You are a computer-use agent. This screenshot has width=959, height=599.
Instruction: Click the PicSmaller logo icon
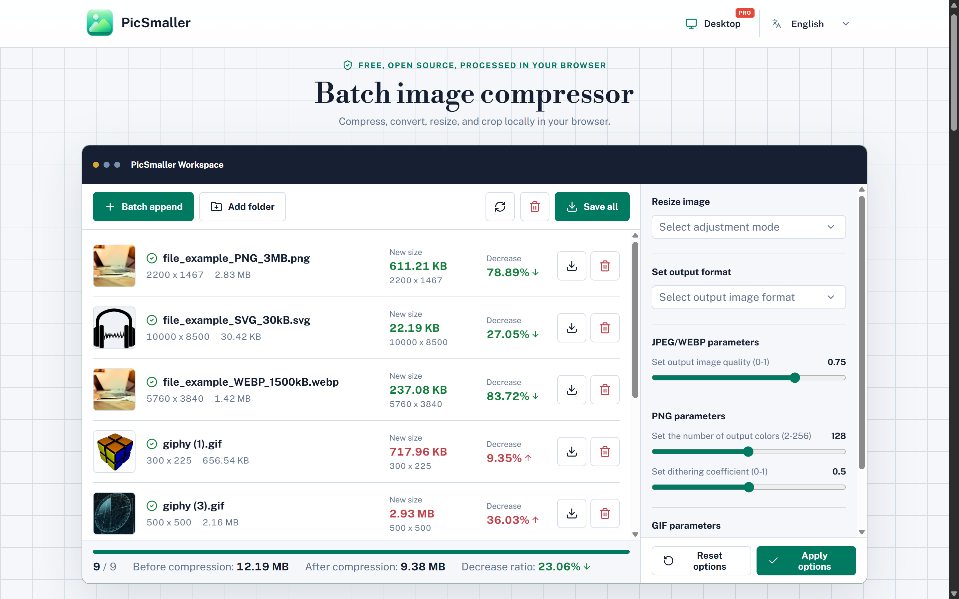pos(100,23)
